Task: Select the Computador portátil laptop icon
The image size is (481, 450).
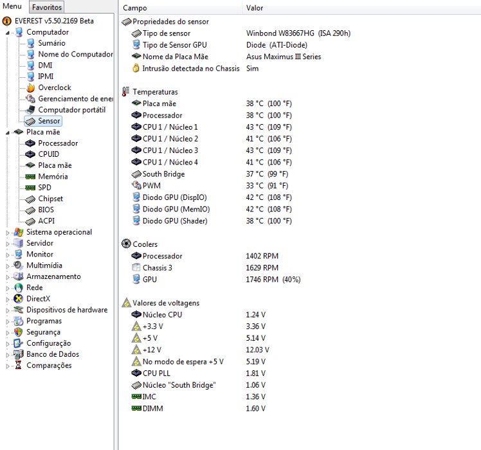Action: (30, 110)
